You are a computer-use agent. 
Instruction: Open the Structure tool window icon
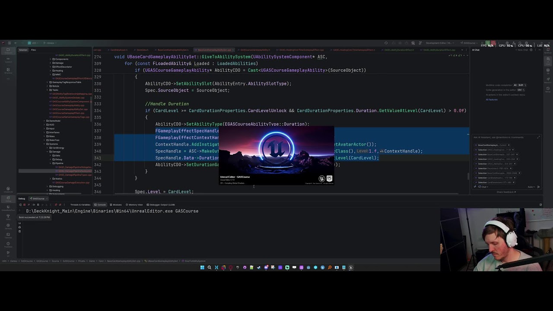point(8,70)
